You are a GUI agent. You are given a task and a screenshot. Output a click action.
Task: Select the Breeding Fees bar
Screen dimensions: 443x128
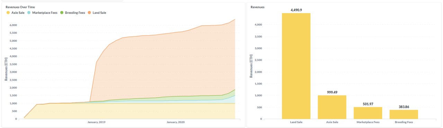[404, 115]
